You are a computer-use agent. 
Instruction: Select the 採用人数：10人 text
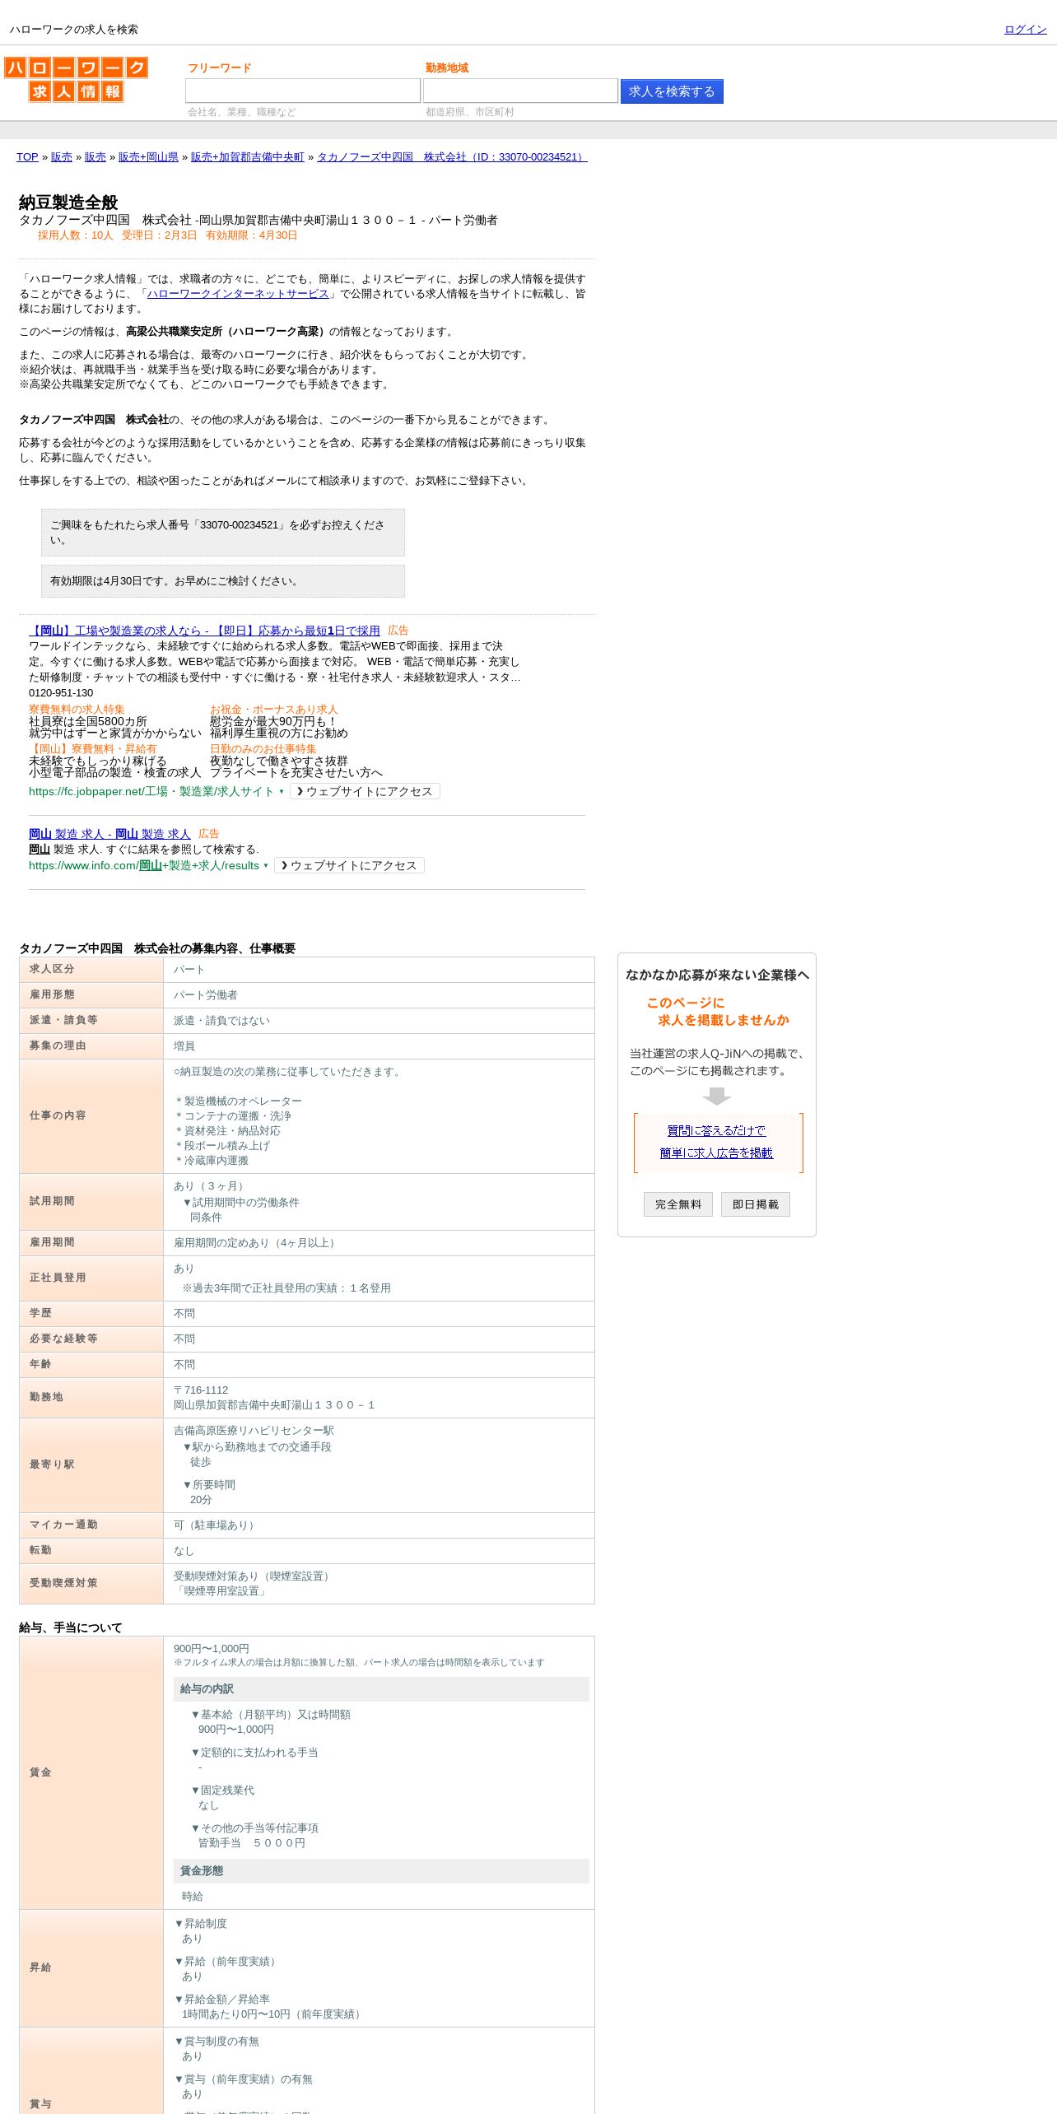pos(75,235)
